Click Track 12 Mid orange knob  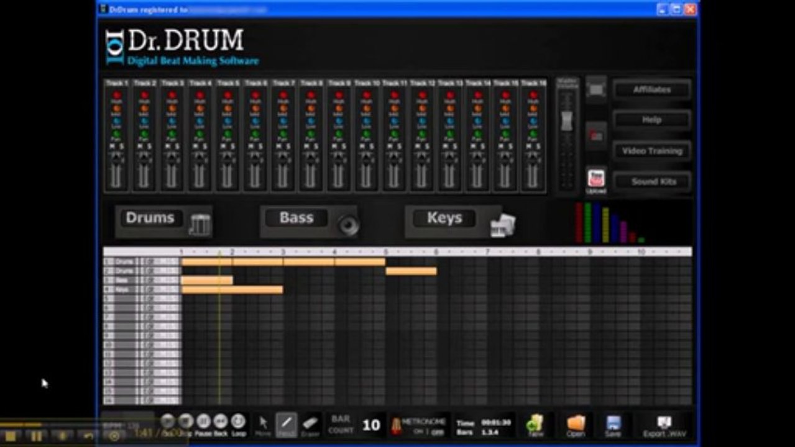pos(422,109)
